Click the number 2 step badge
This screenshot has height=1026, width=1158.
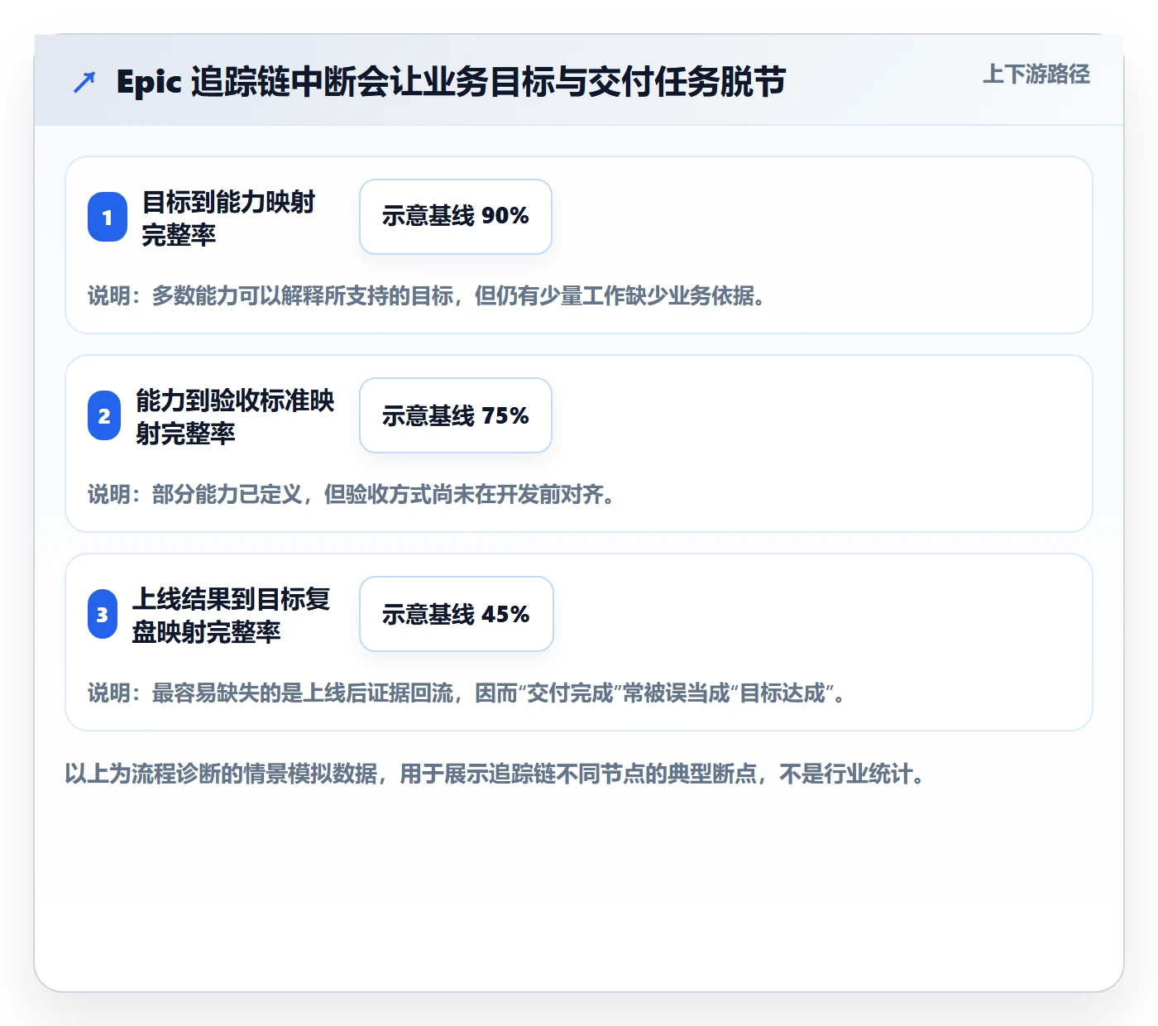104,415
